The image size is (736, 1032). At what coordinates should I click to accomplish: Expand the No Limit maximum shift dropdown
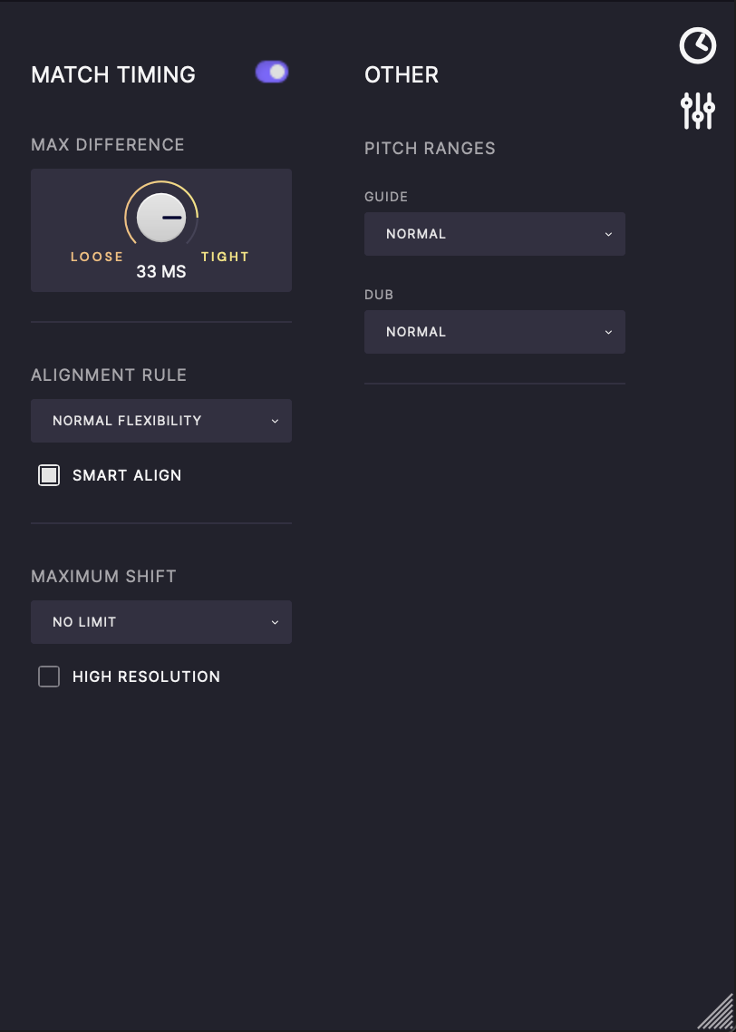click(x=161, y=622)
